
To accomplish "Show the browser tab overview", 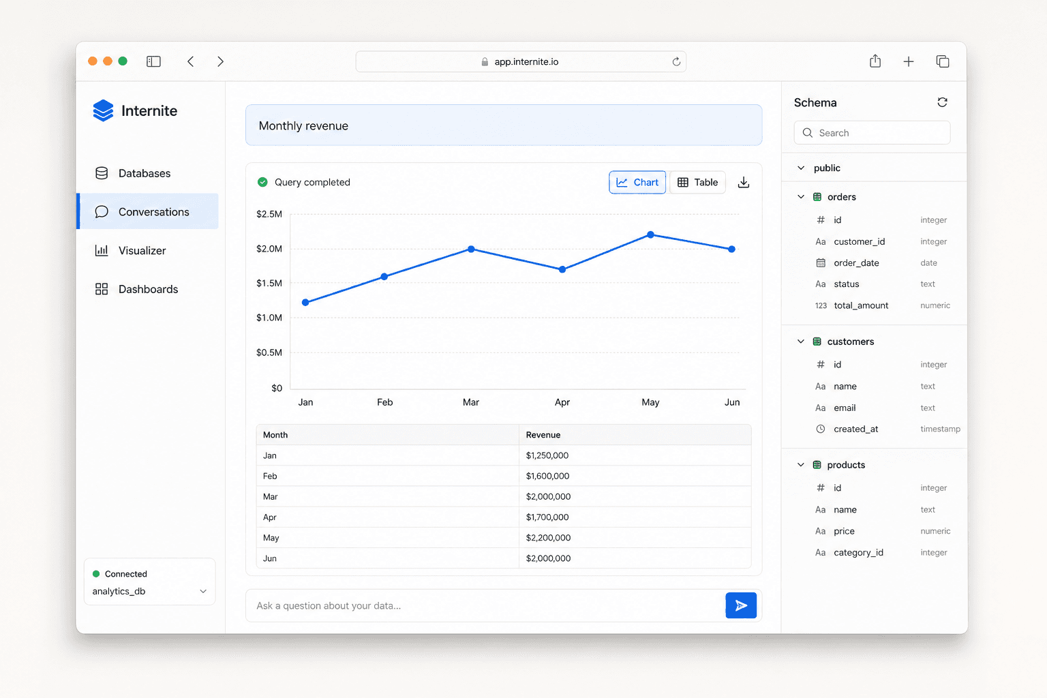I will click(943, 61).
